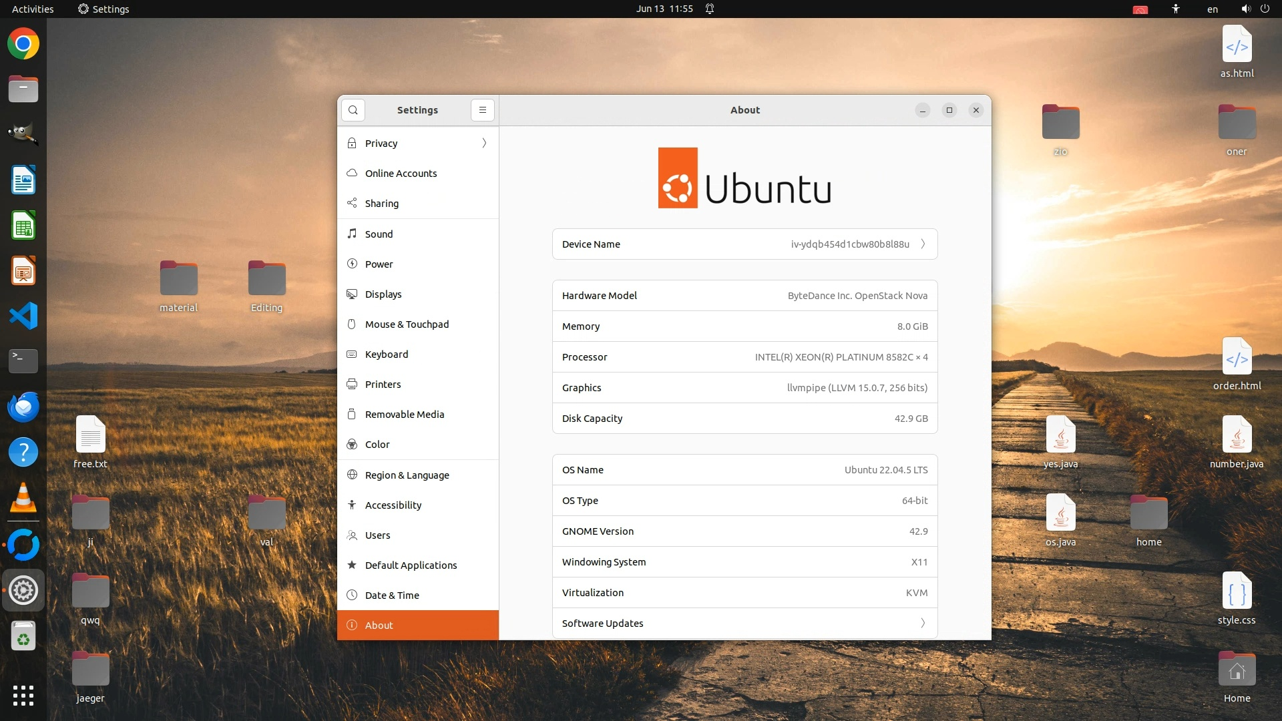
Task: Select Displays in settings sidebar
Action: pos(383,294)
